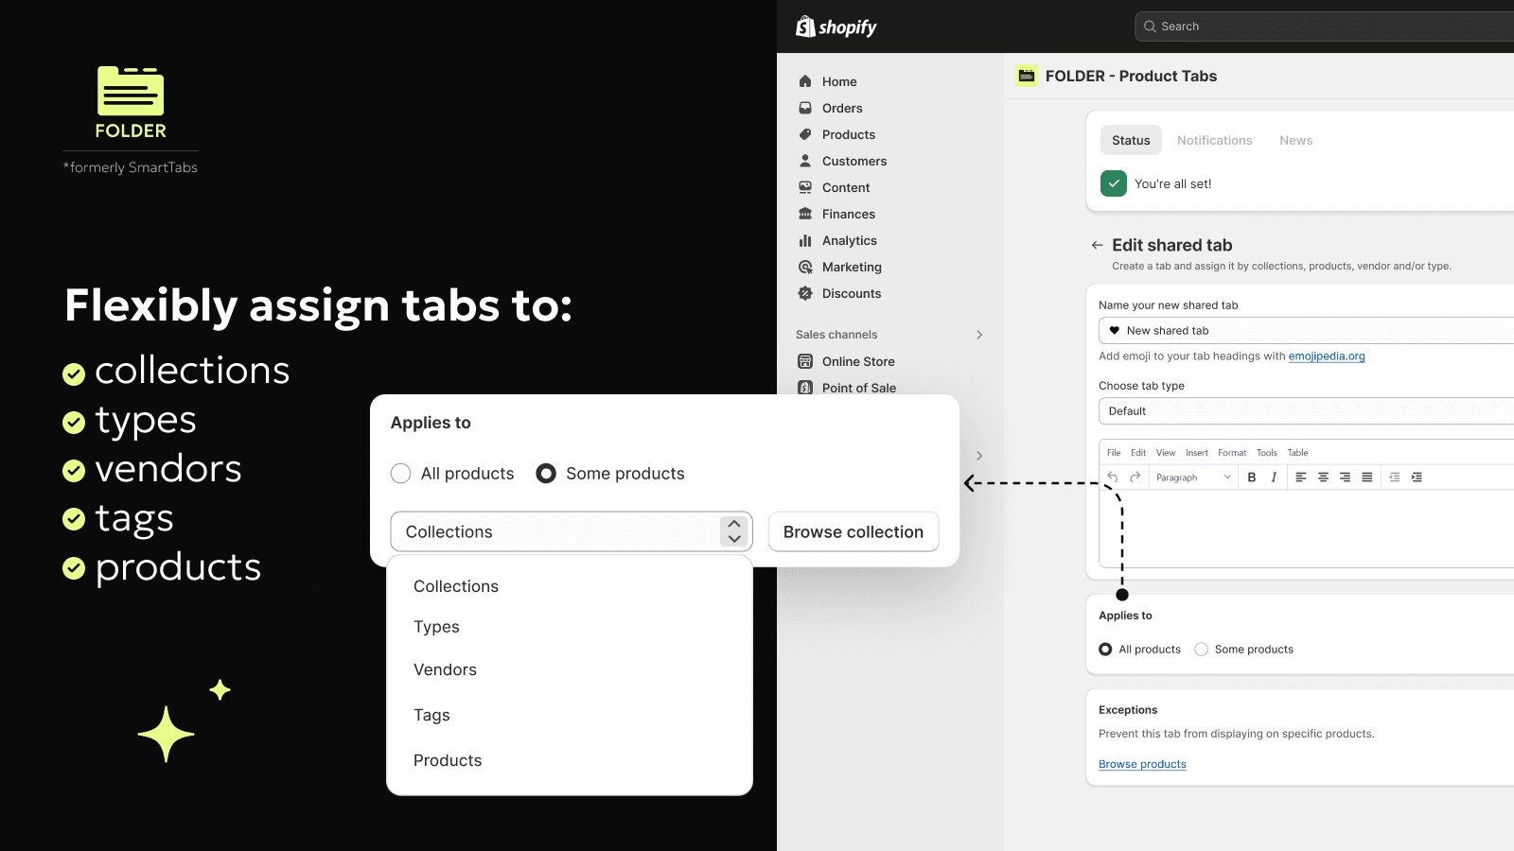This screenshot has height=851, width=1514.
Task: Open the editor Format menu
Action: click(1232, 453)
